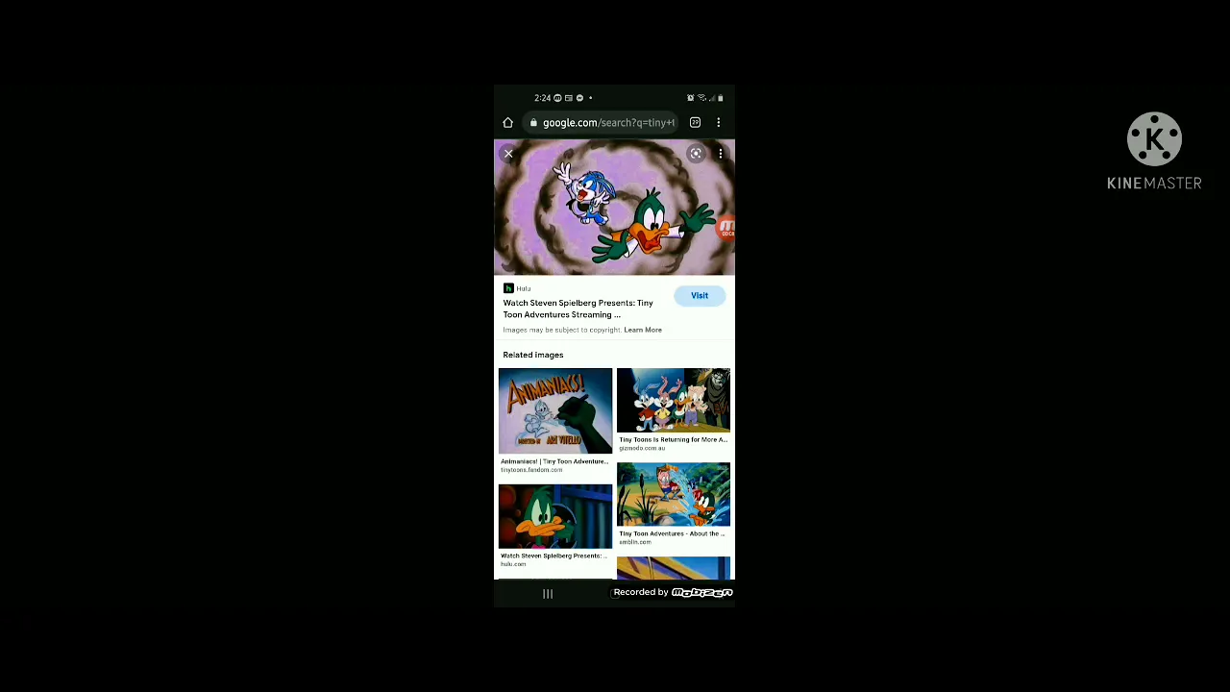
Task: Tap the battery icon in status bar
Action: 721,98
